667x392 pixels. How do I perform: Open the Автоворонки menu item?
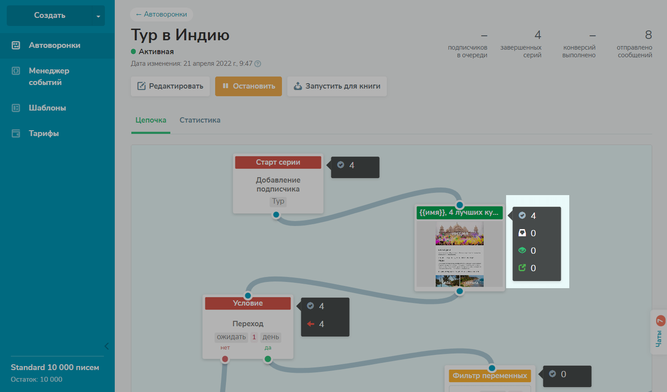click(x=57, y=45)
